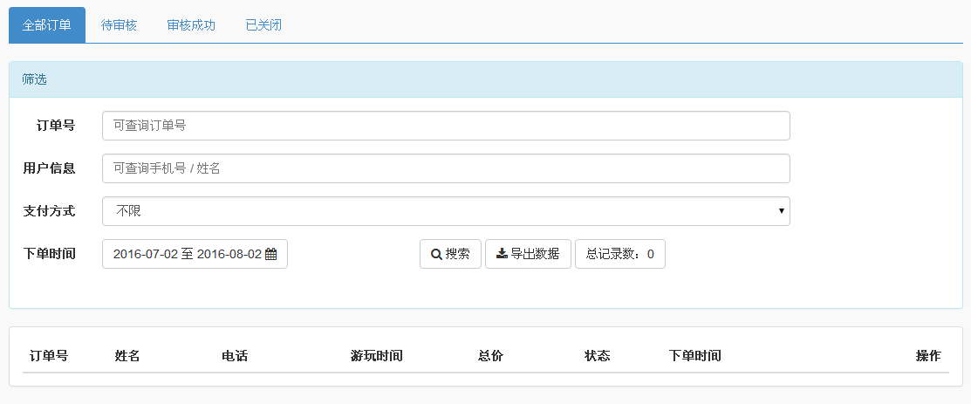Image resolution: width=971 pixels, height=404 pixels.
Task: Click the 订单号 column header
Action: [x=49, y=356]
